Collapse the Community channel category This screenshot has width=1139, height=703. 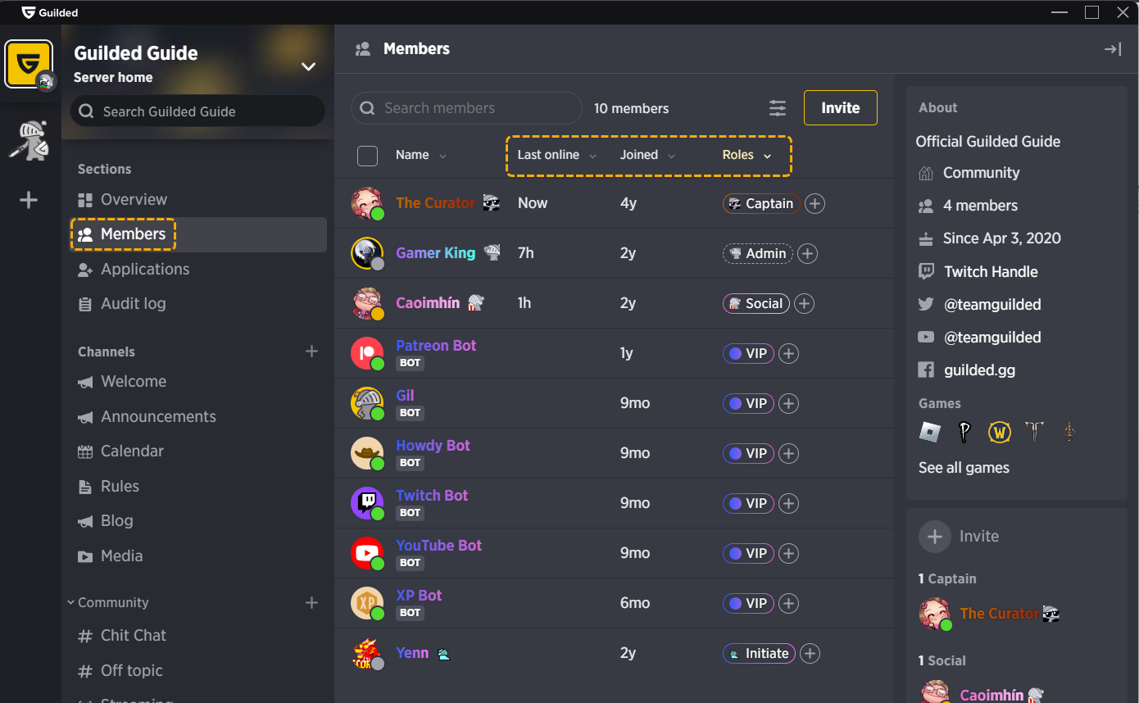pyautogui.click(x=70, y=602)
